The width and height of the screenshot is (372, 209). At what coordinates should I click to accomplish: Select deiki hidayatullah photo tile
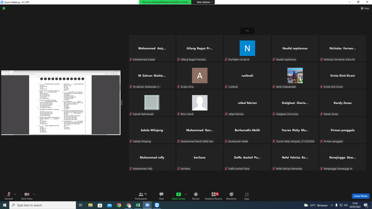tap(295, 75)
